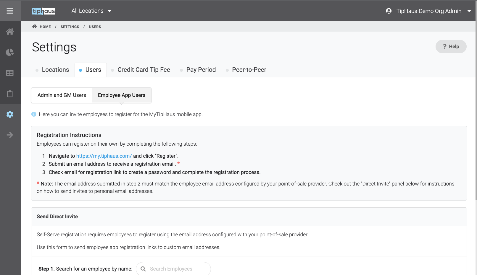Screen dimensions: 477x275
Task: Switch to the Locations tab
Action: 55,70
